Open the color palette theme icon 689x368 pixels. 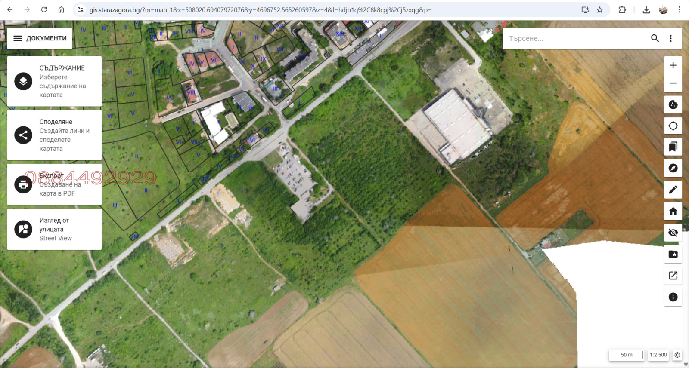click(673, 104)
